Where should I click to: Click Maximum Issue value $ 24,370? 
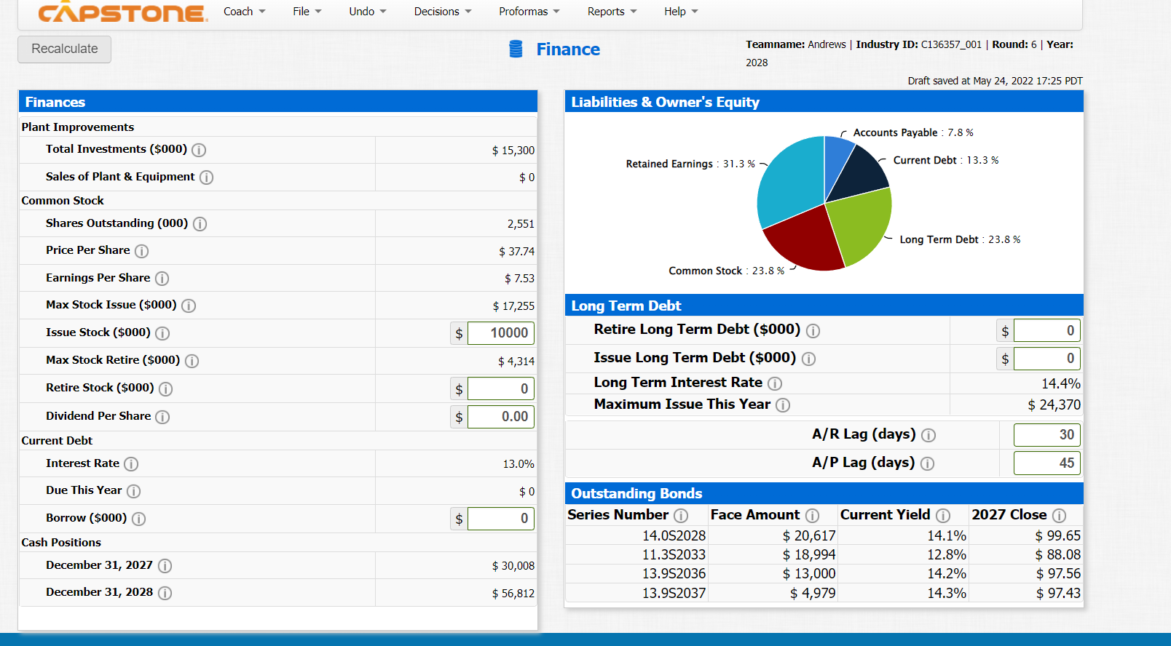pos(1054,405)
